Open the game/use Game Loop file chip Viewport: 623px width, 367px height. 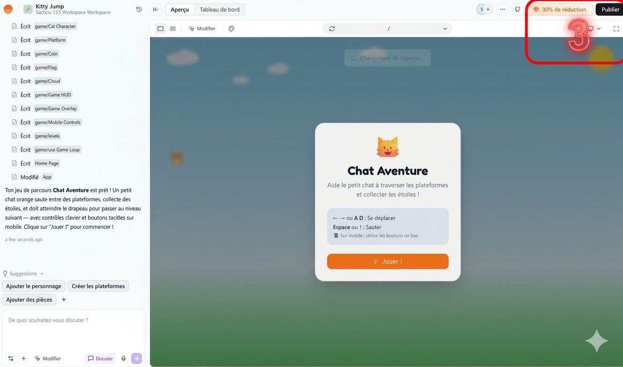pos(57,150)
